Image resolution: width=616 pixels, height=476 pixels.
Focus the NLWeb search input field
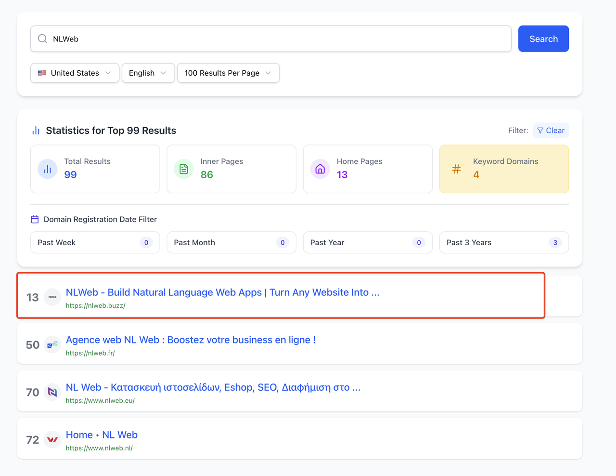tap(279, 39)
